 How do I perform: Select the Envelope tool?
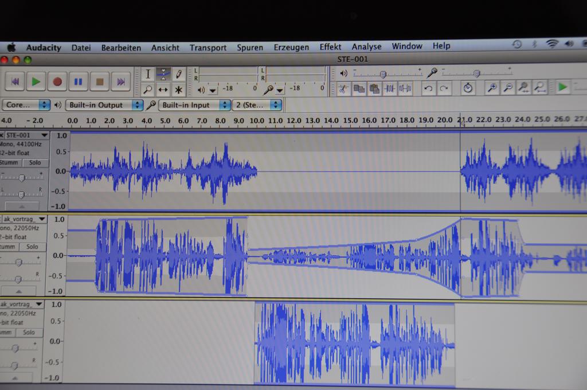click(163, 74)
